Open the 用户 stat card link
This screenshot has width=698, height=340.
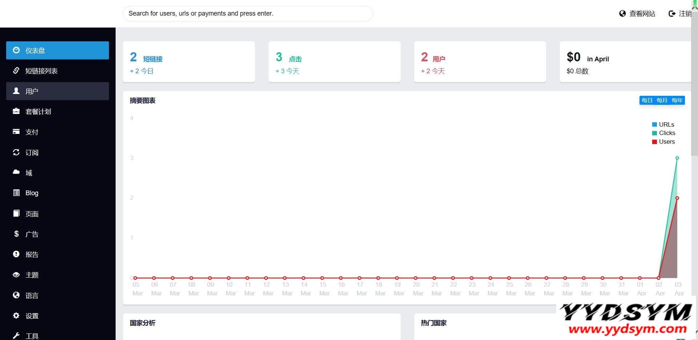pyautogui.click(x=439, y=59)
